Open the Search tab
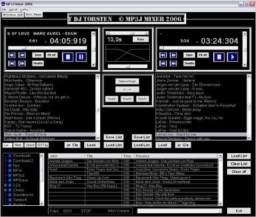The image size is (256, 217). pos(30,145)
